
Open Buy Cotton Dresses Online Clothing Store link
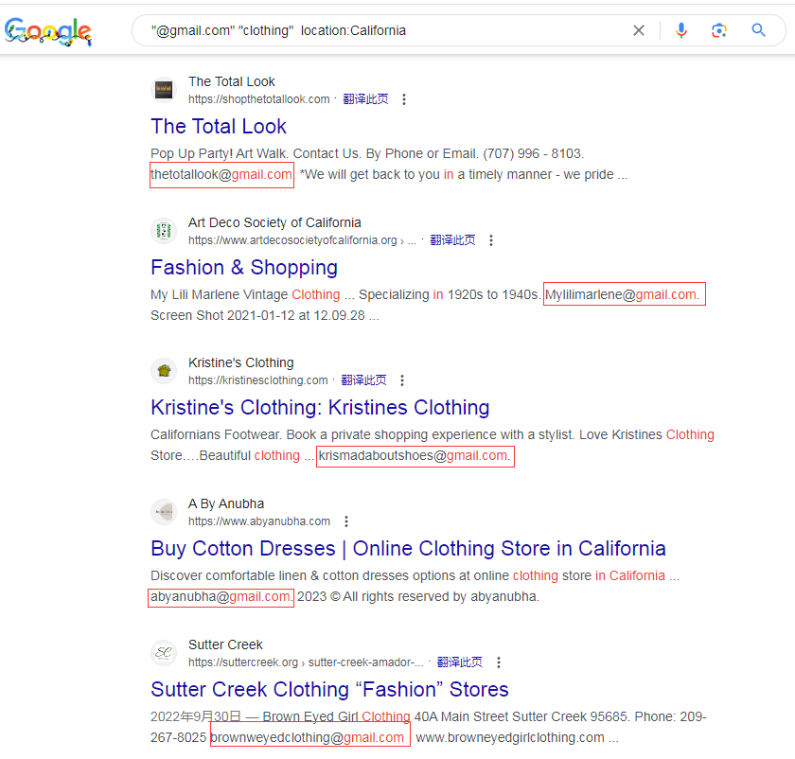tap(408, 548)
